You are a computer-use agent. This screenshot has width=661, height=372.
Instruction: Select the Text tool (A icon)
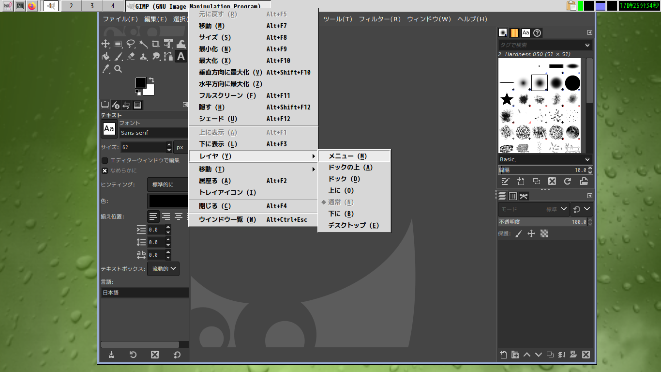[x=181, y=57]
